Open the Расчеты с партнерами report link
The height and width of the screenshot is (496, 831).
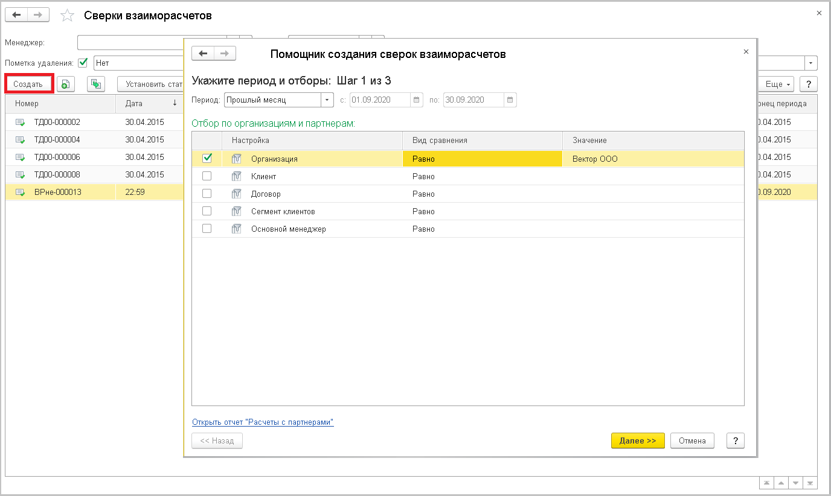coord(263,422)
